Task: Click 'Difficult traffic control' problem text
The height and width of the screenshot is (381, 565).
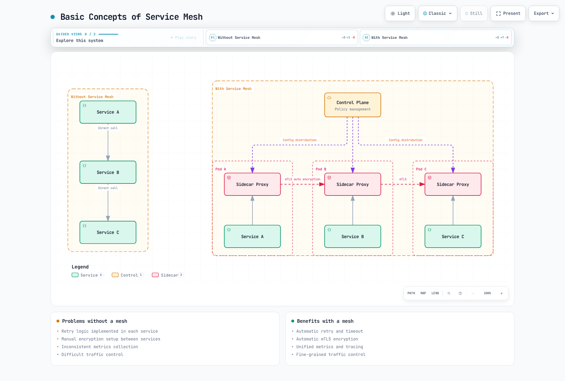Action: pyautogui.click(x=92, y=355)
